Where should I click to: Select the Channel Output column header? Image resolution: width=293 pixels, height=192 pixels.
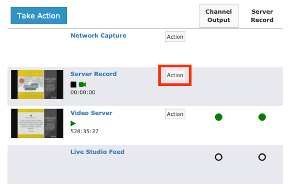[x=218, y=16]
